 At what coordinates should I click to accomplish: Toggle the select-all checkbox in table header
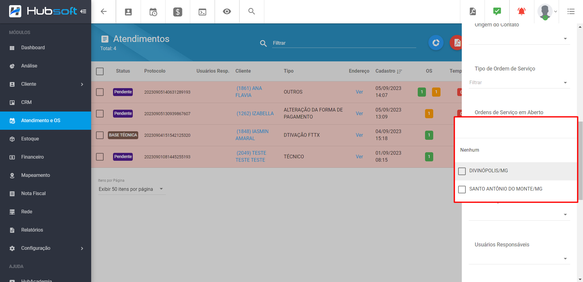(x=100, y=71)
